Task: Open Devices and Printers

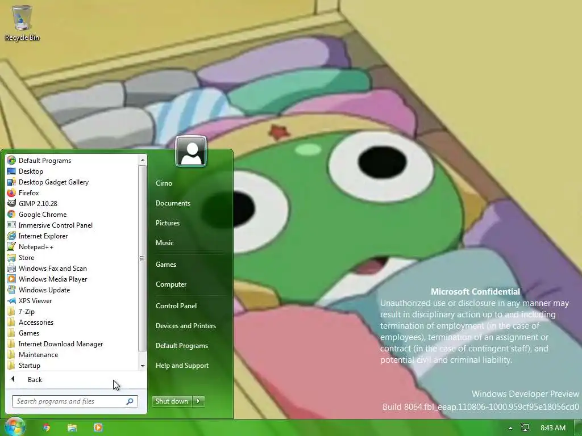Action: click(x=186, y=325)
